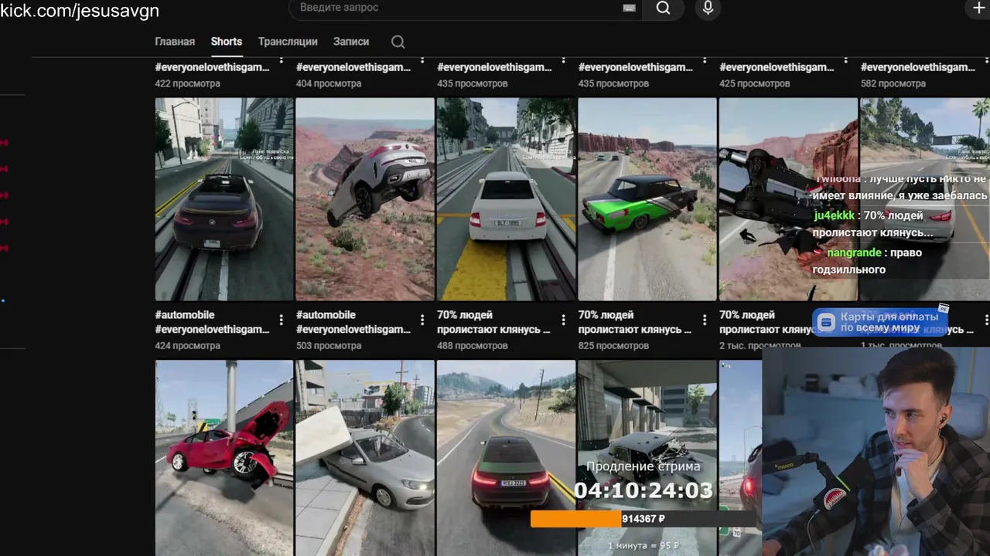Click the '422 просмотра' view count text

[187, 83]
